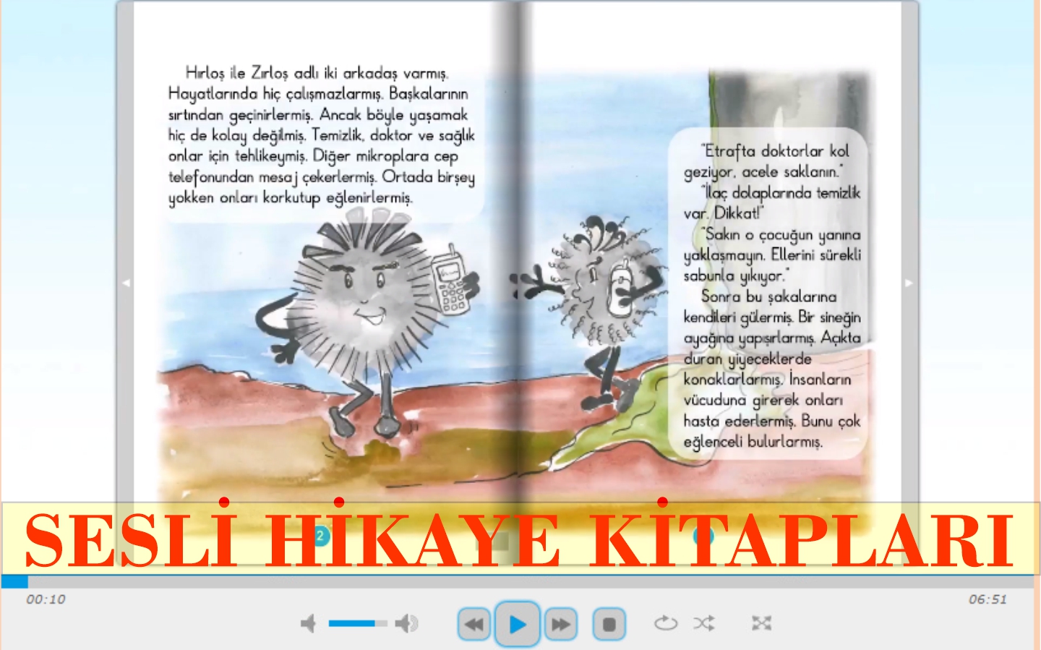The image size is (1041, 650).
Task: Click page number 2 badge
Action: click(320, 536)
